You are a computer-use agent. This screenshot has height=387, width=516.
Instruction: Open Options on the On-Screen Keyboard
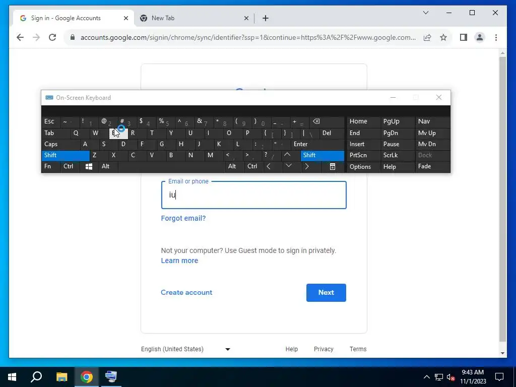[364, 166]
